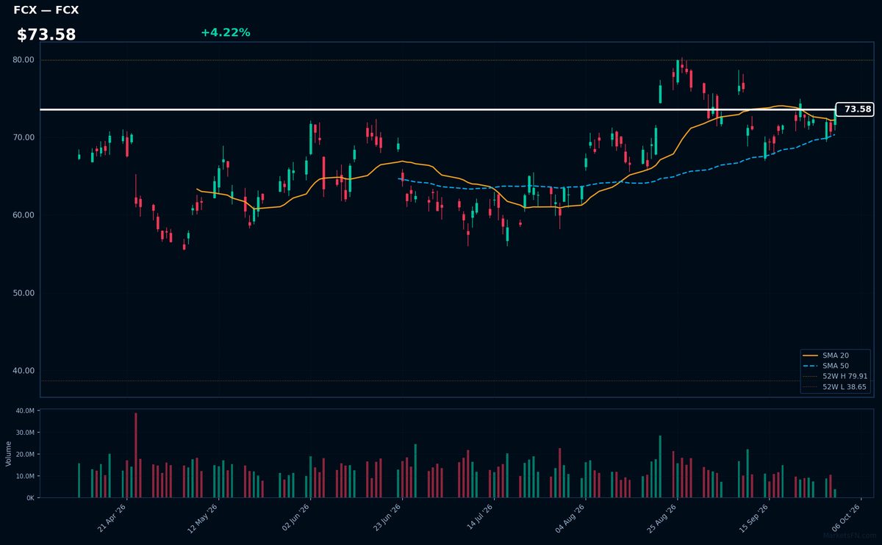Viewport: 882px width, 545px height.
Task: Click the white current price line
Action: 438,109
